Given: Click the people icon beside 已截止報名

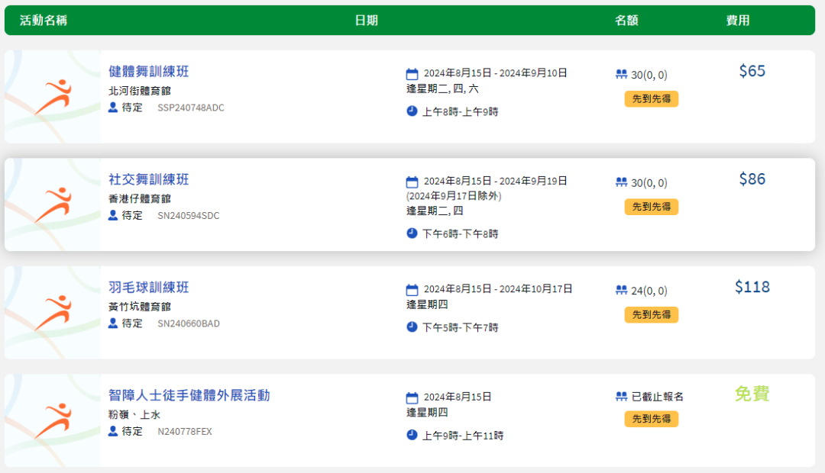Looking at the screenshot, I should [x=621, y=396].
